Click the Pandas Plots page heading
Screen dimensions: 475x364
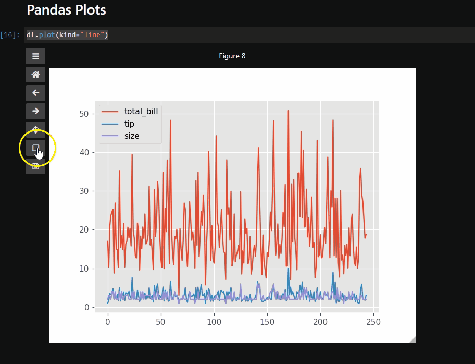coord(66,10)
